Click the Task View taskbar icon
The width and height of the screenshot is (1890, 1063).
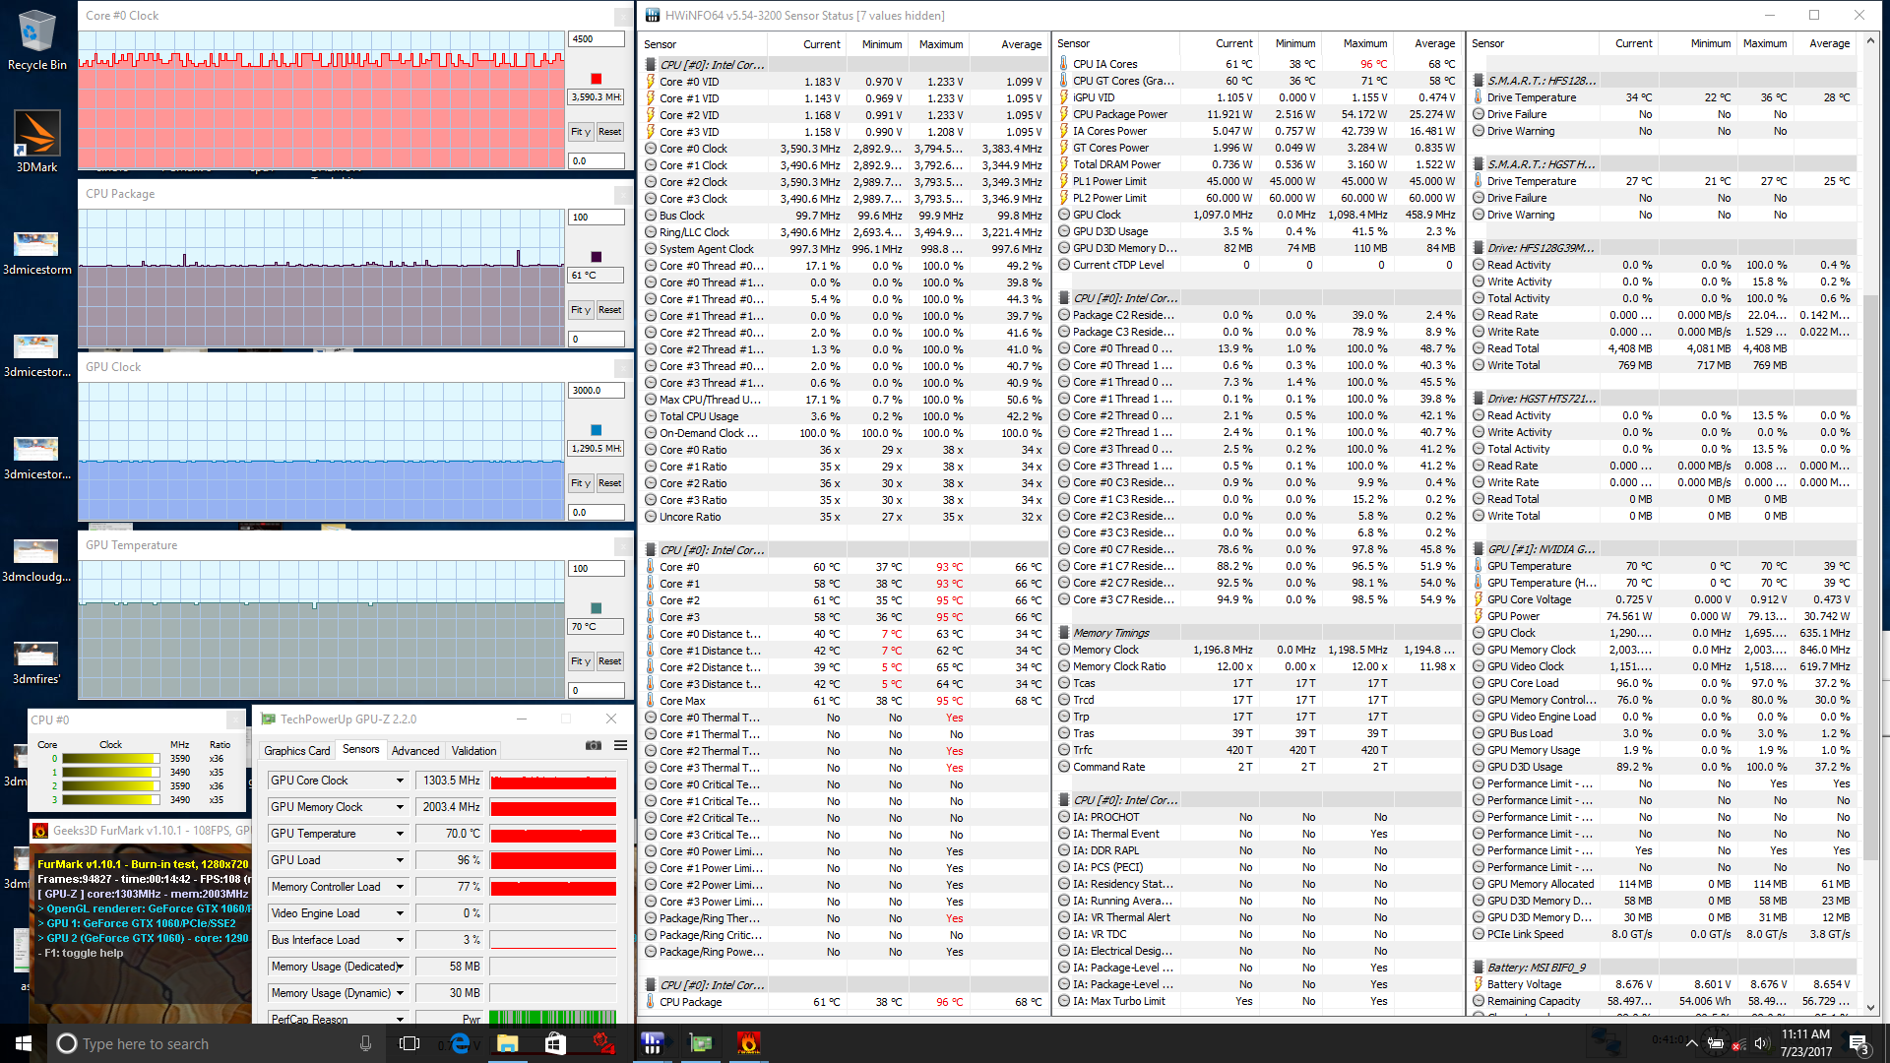click(409, 1043)
